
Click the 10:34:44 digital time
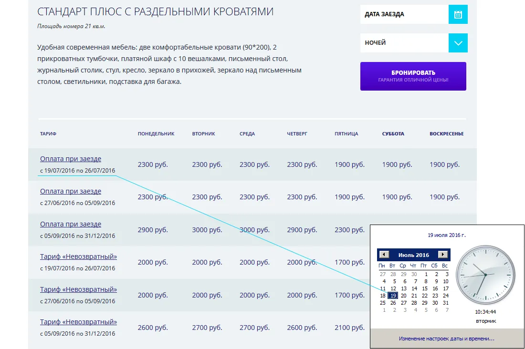(x=485, y=312)
